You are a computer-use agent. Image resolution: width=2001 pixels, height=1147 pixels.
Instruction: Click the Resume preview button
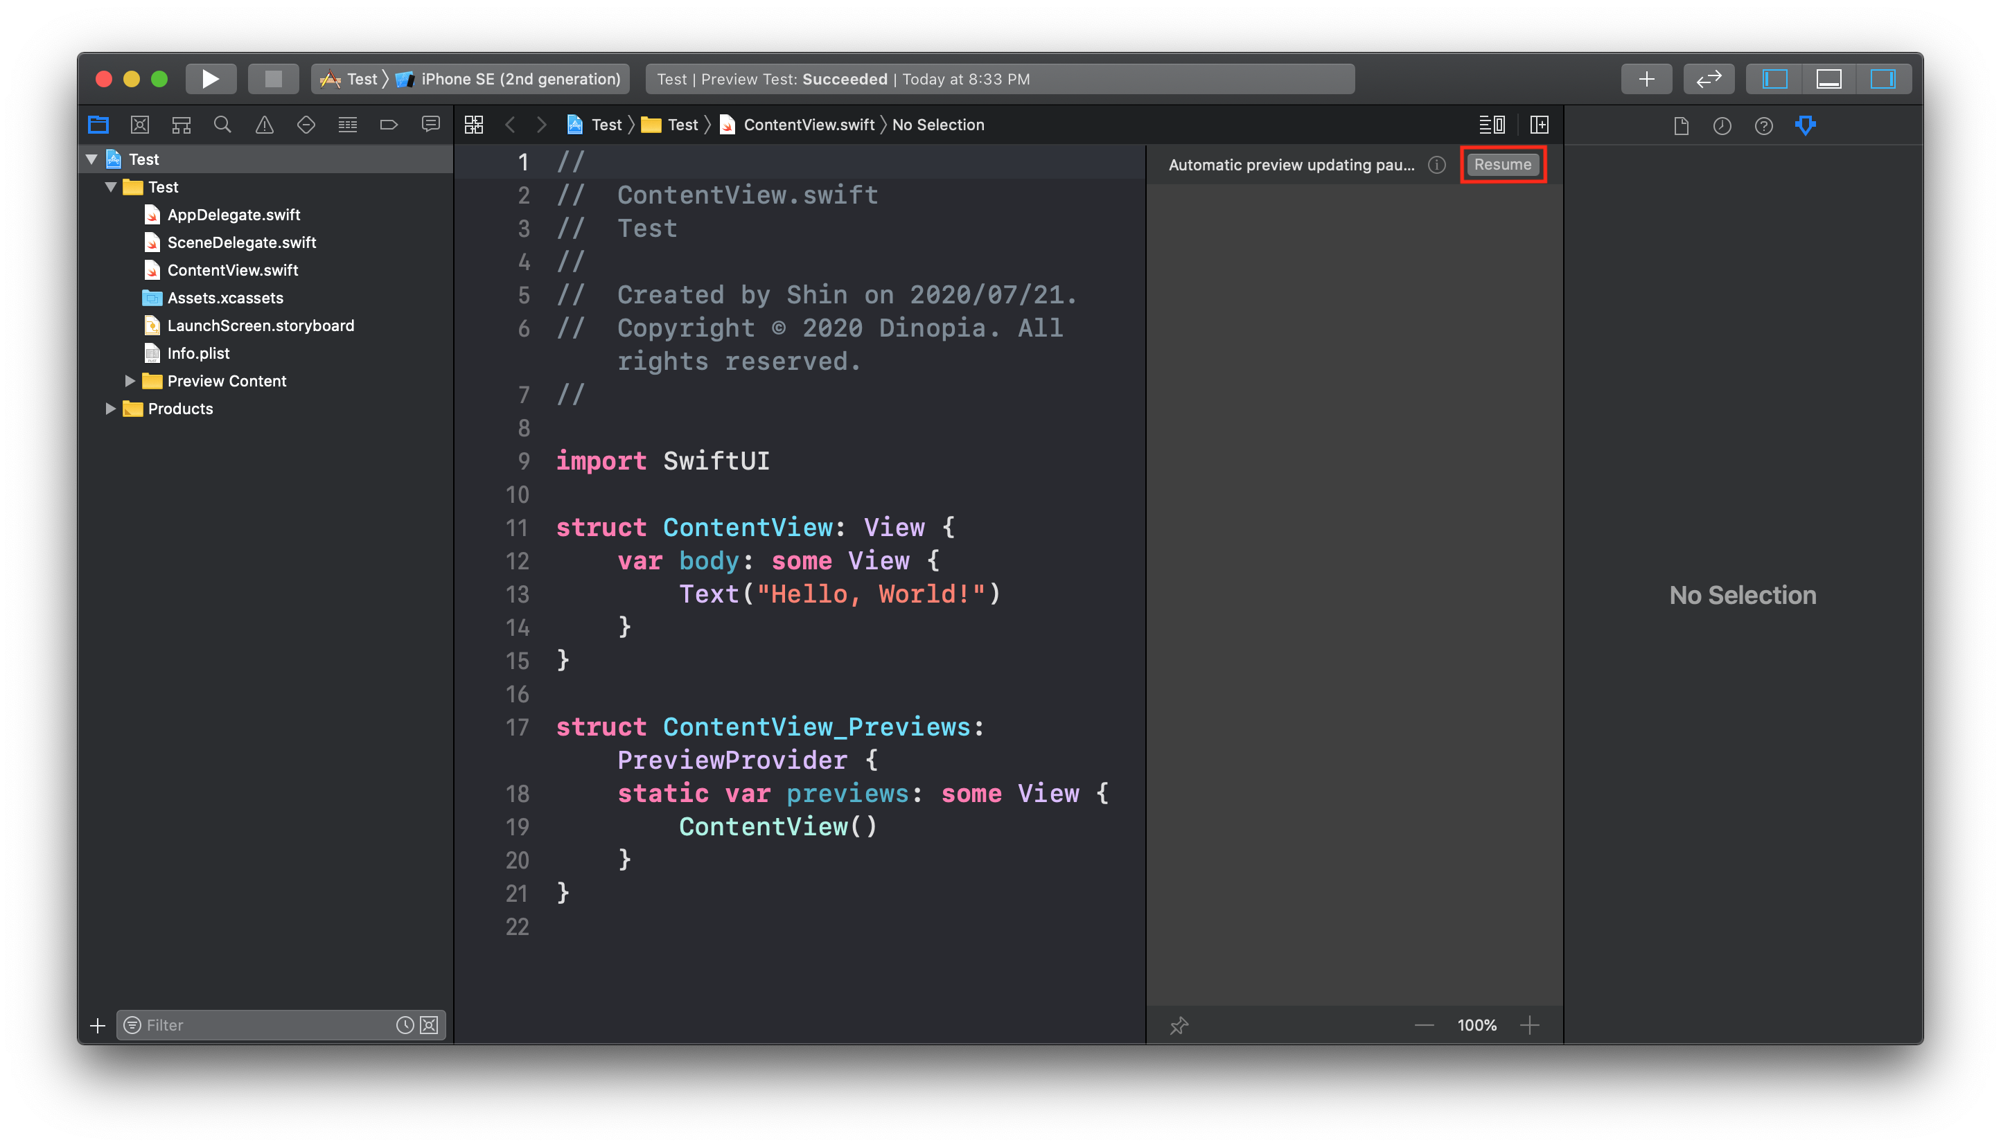[x=1502, y=165]
